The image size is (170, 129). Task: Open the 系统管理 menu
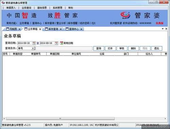(x=57, y=8)
